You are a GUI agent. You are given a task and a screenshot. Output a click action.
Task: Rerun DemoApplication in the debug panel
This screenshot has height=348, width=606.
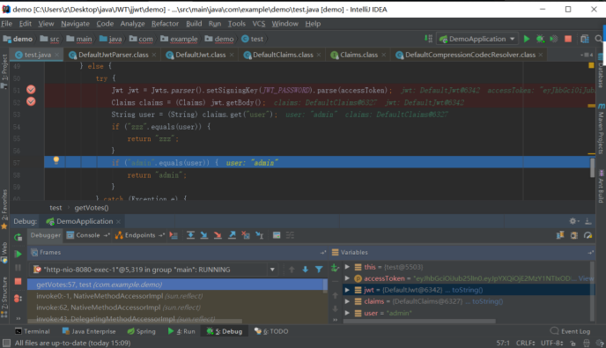pos(18,237)
